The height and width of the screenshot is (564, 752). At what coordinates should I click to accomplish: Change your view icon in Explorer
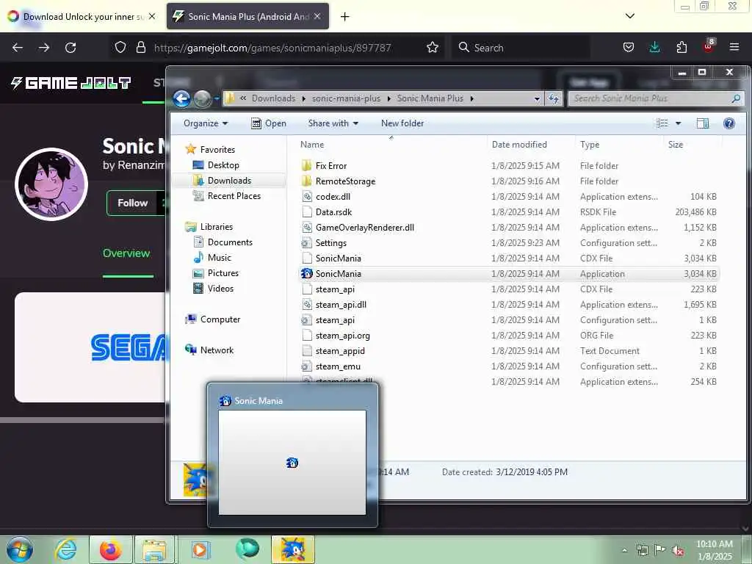tap(662, 123)
